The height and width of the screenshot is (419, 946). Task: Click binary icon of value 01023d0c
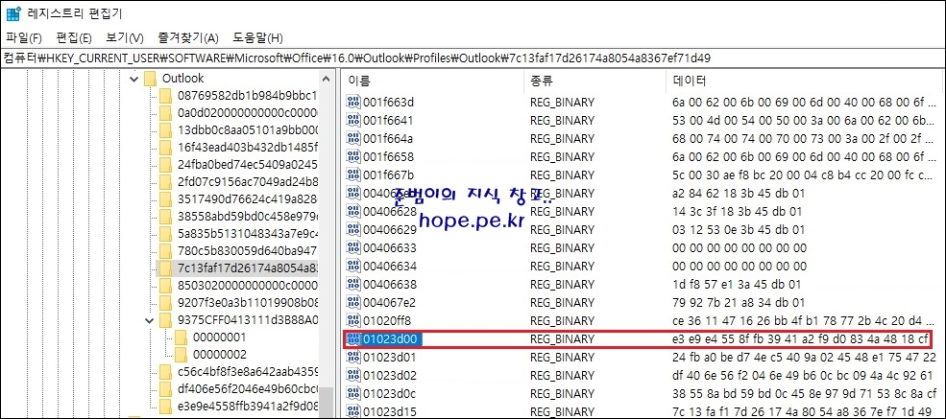tap(352, 394)
